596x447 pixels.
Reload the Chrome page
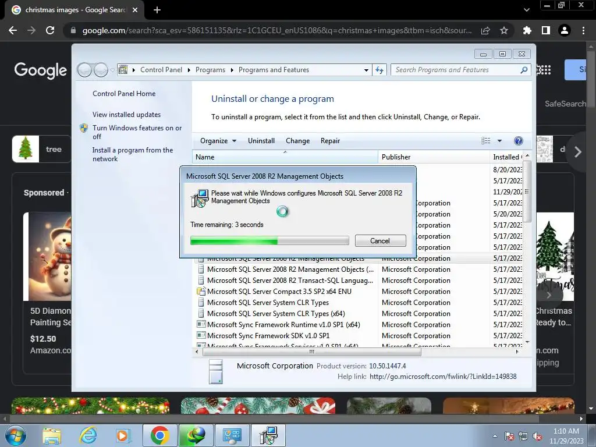(50, 30)
